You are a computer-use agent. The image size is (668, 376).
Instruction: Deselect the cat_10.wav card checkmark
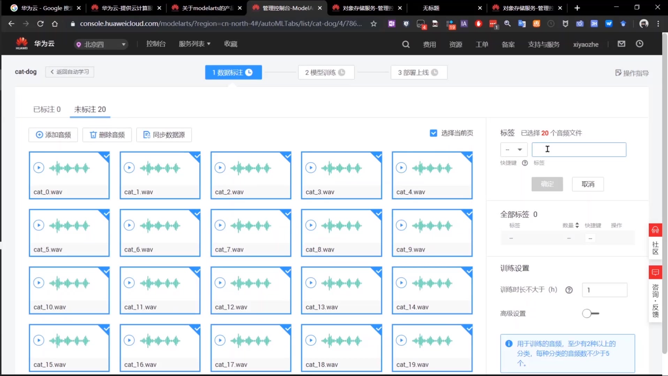[x=106, y=271]
